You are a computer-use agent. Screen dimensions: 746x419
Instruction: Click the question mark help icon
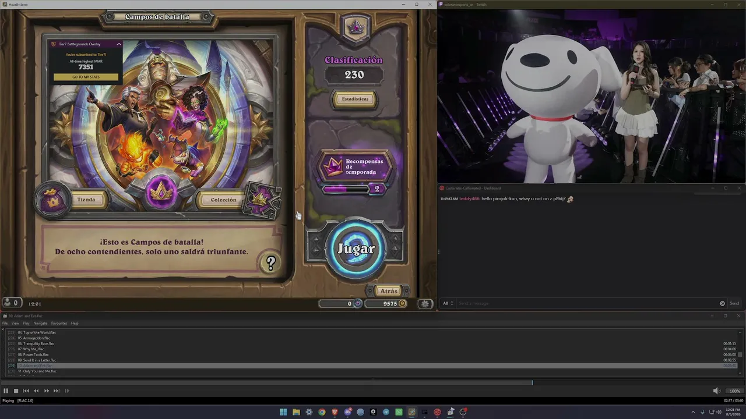(x=270, y=263)
